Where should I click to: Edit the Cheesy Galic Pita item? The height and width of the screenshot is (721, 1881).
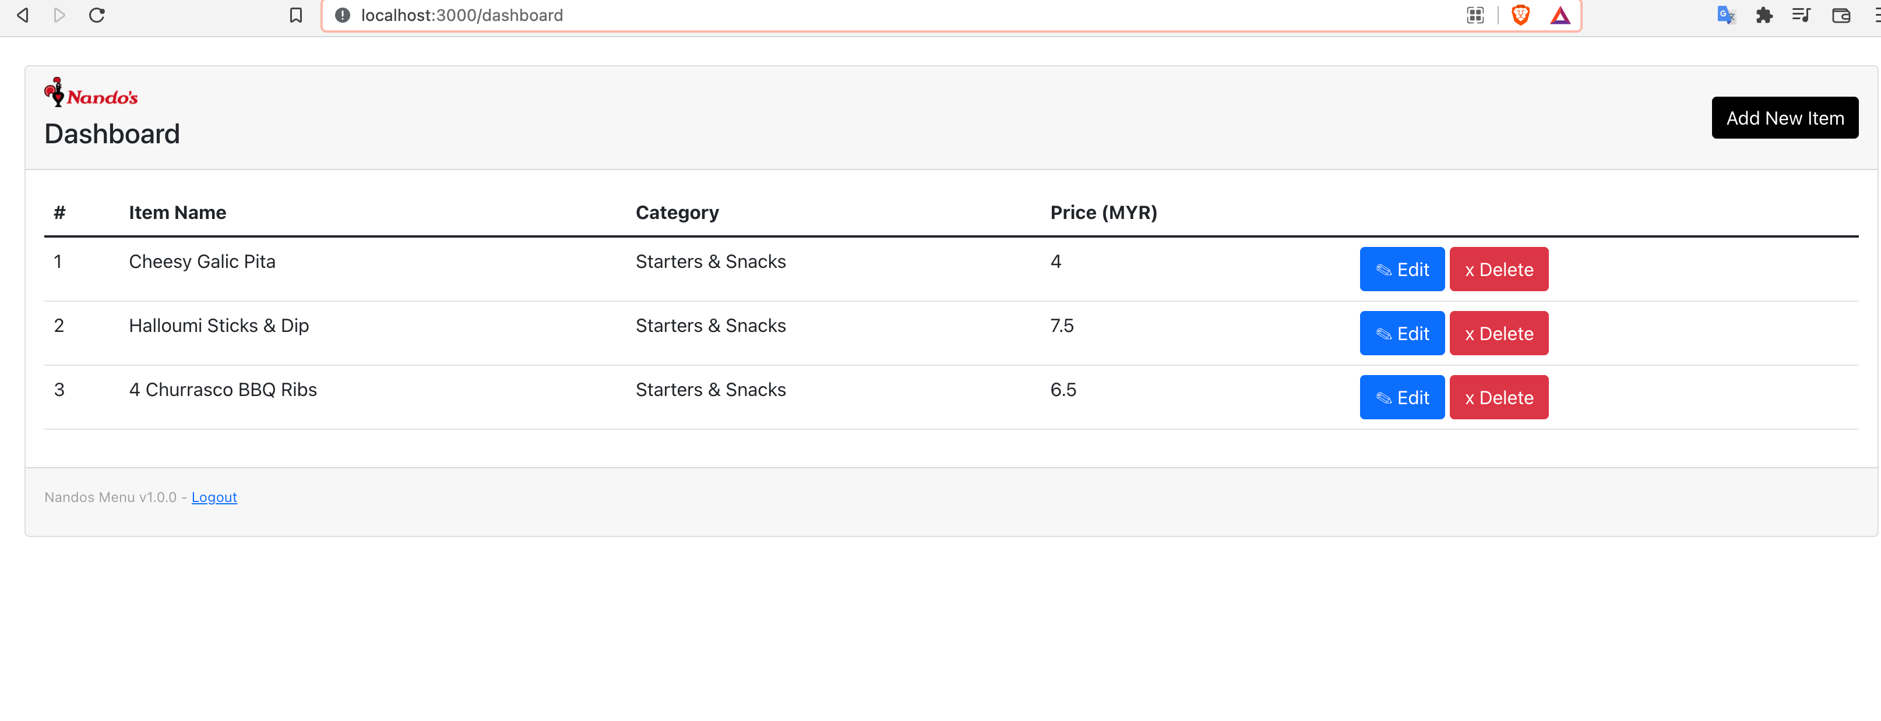pyautogui.click(x=1401, y=269)
